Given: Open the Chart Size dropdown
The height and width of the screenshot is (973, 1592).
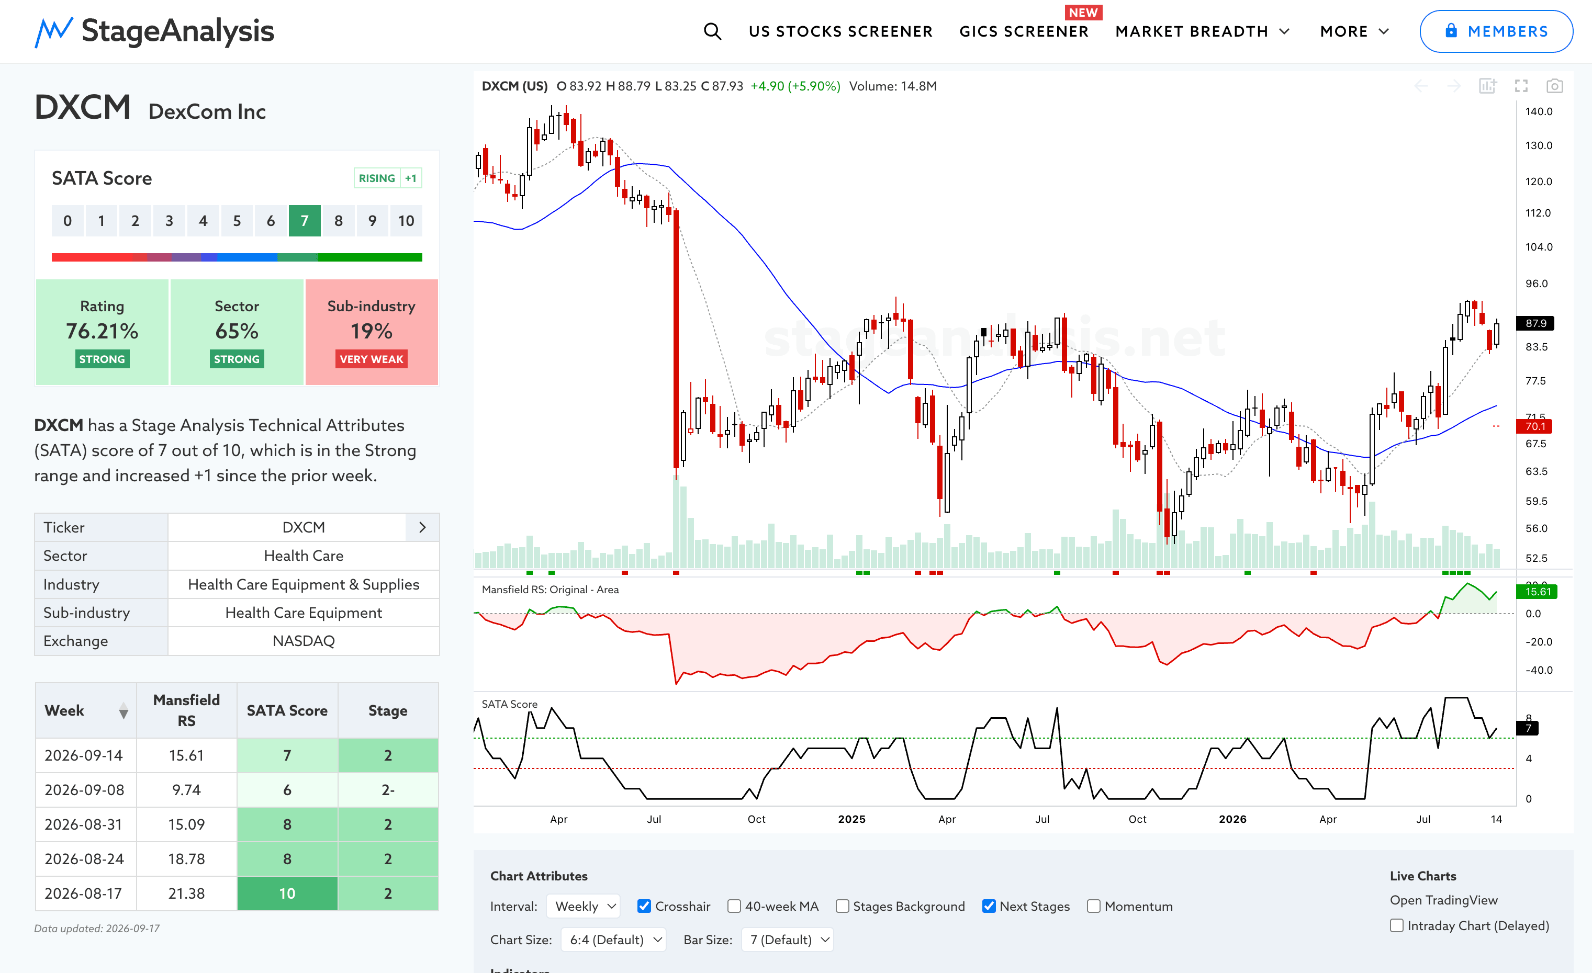Looking at the screenshot, I should click(613, 940).
